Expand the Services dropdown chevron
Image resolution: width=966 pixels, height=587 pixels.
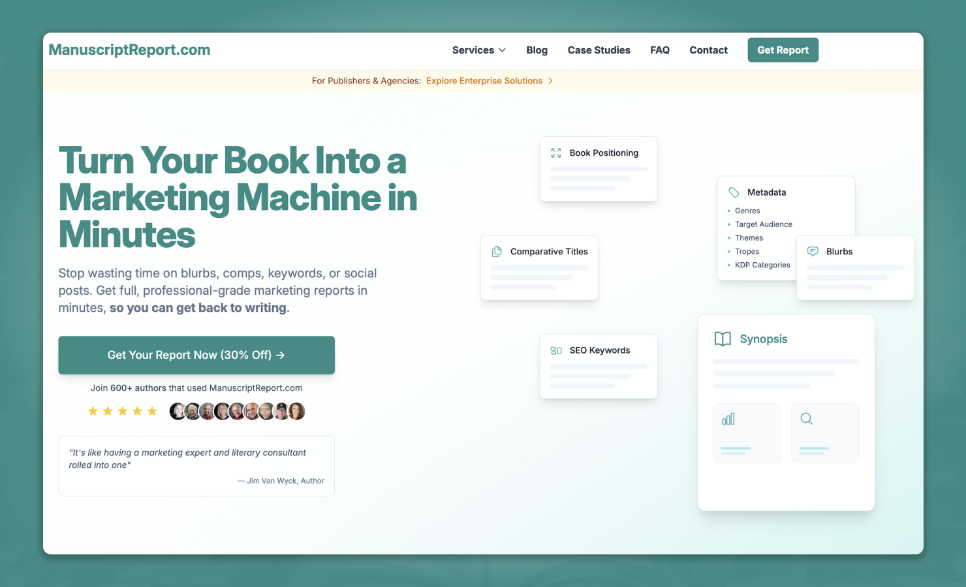pyautogui.click(x=502, y=50)
